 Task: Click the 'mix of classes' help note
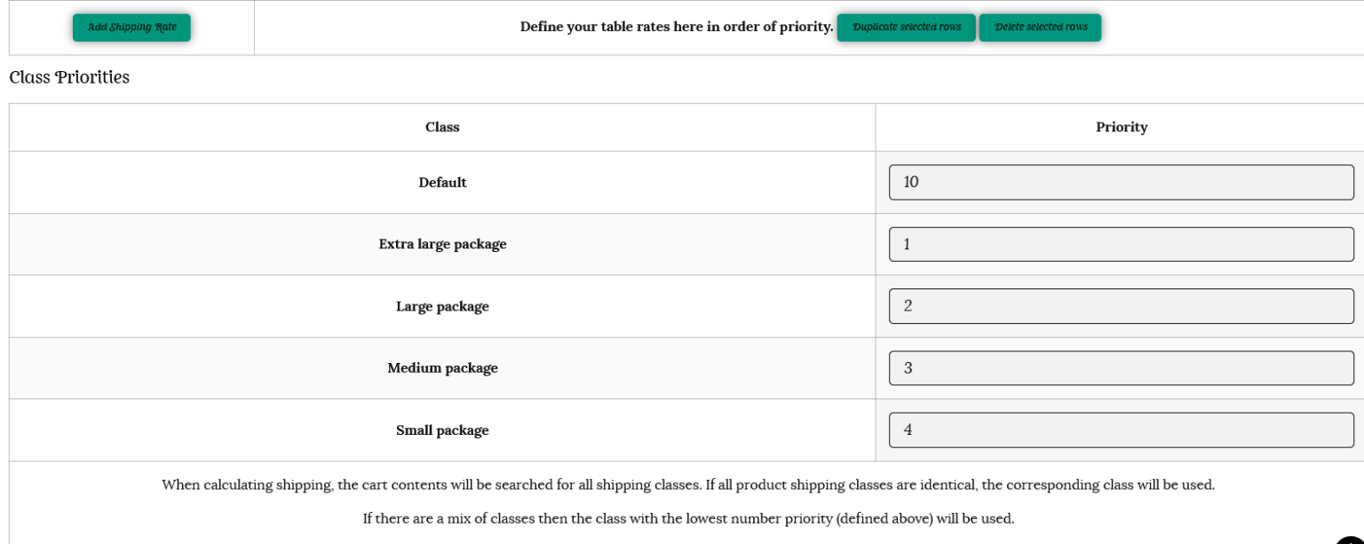point(687,518)
